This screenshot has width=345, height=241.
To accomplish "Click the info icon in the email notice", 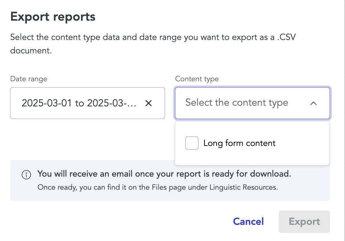I will [x=27, y=175].
